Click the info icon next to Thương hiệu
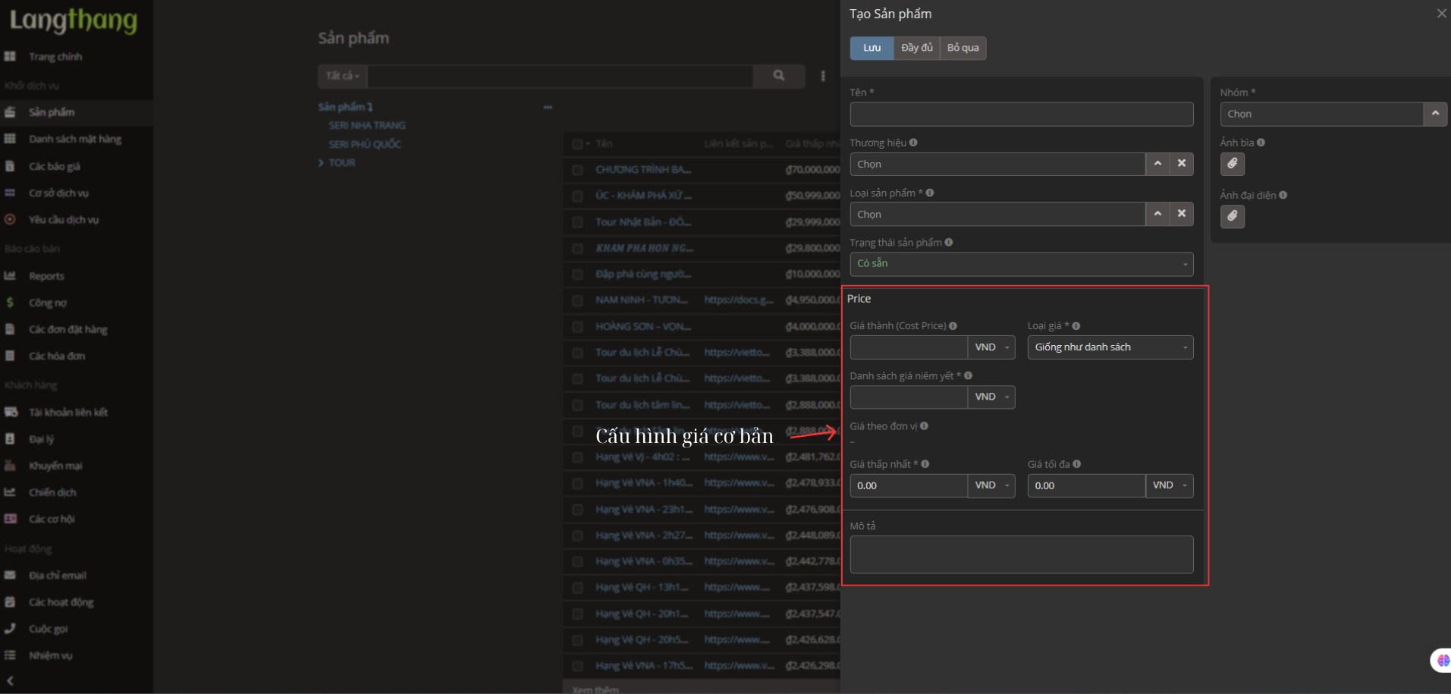1451x694 pixels. pos(913,143)
